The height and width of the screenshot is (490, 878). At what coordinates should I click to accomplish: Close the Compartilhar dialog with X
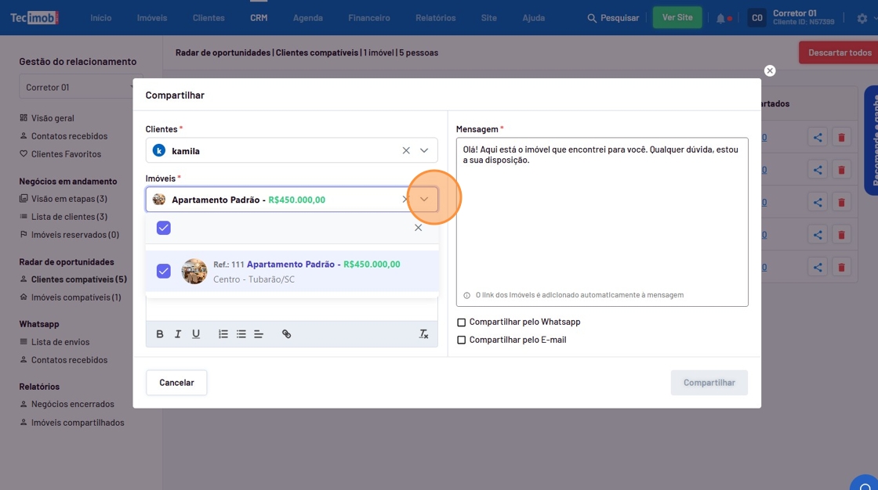770,71
